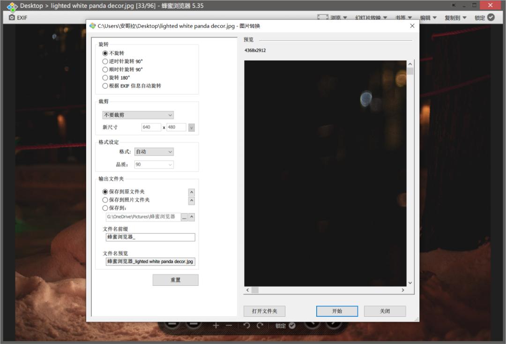Zoom in using the plus icon
This screenshot has height=344, width=506.
216,325
